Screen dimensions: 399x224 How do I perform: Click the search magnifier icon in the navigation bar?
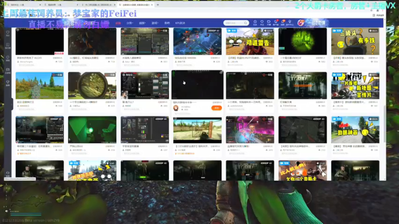pyautogui.click(x=245, y=23)
